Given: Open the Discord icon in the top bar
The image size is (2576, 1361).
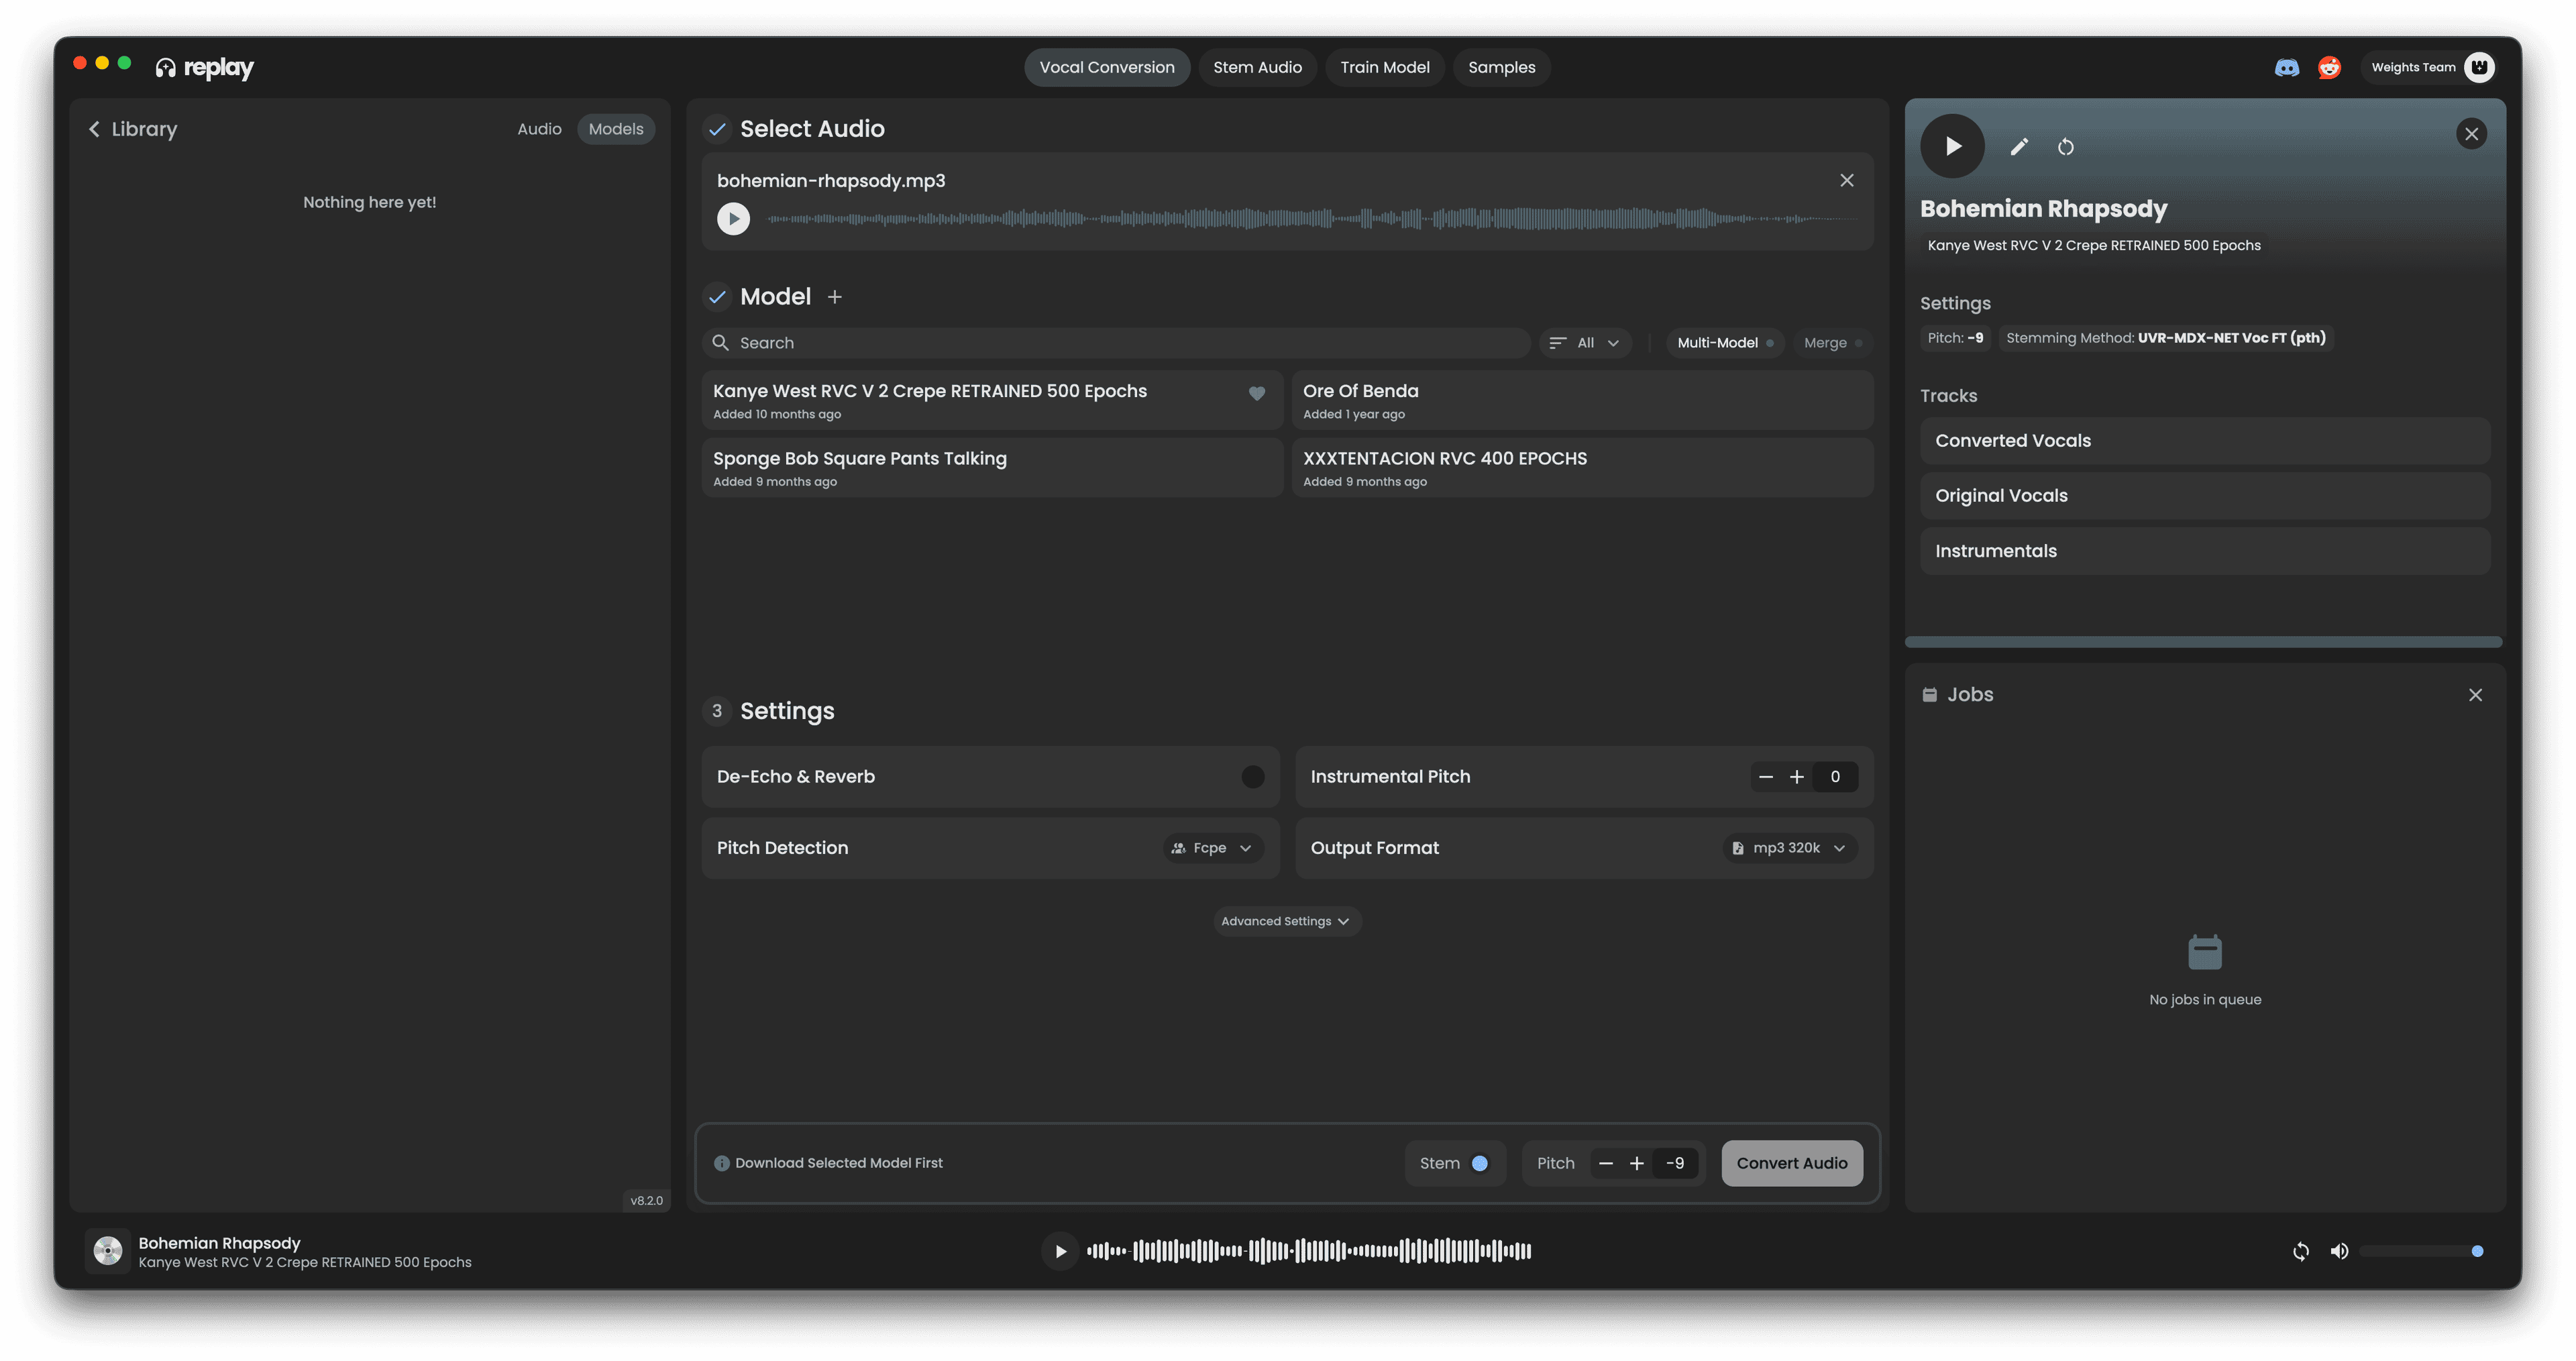Looking at the screenshot, I should tap(2287, 67).
